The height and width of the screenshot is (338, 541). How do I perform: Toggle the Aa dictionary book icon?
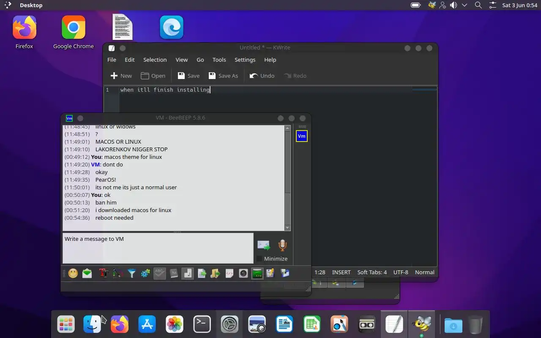(174, 273)
